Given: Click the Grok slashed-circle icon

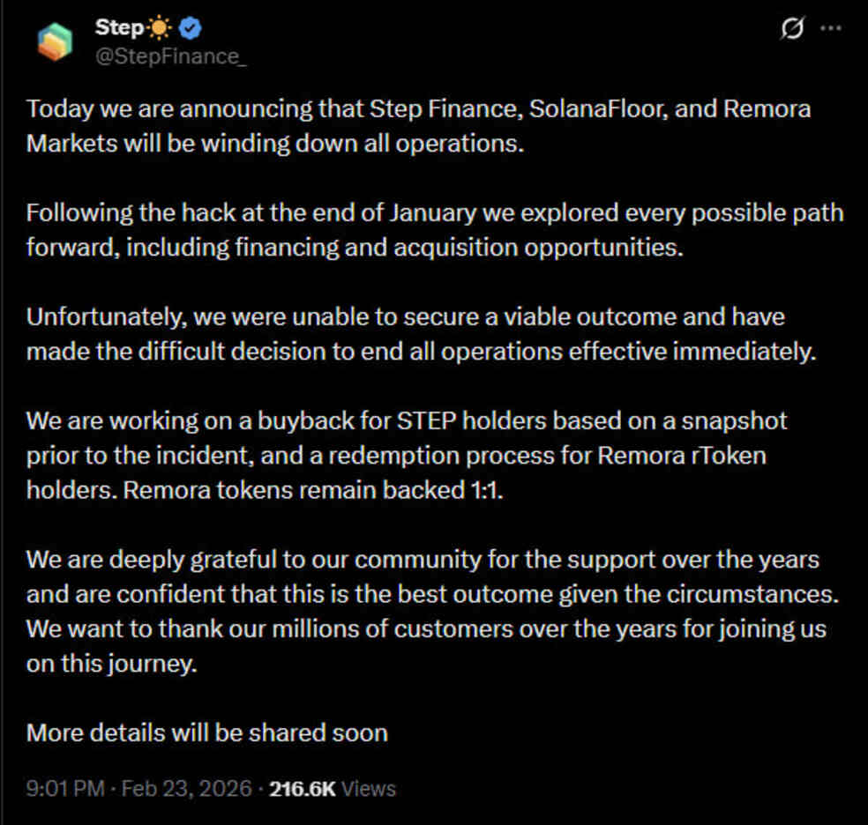Looking at the screenshot, I should [792, 29].
